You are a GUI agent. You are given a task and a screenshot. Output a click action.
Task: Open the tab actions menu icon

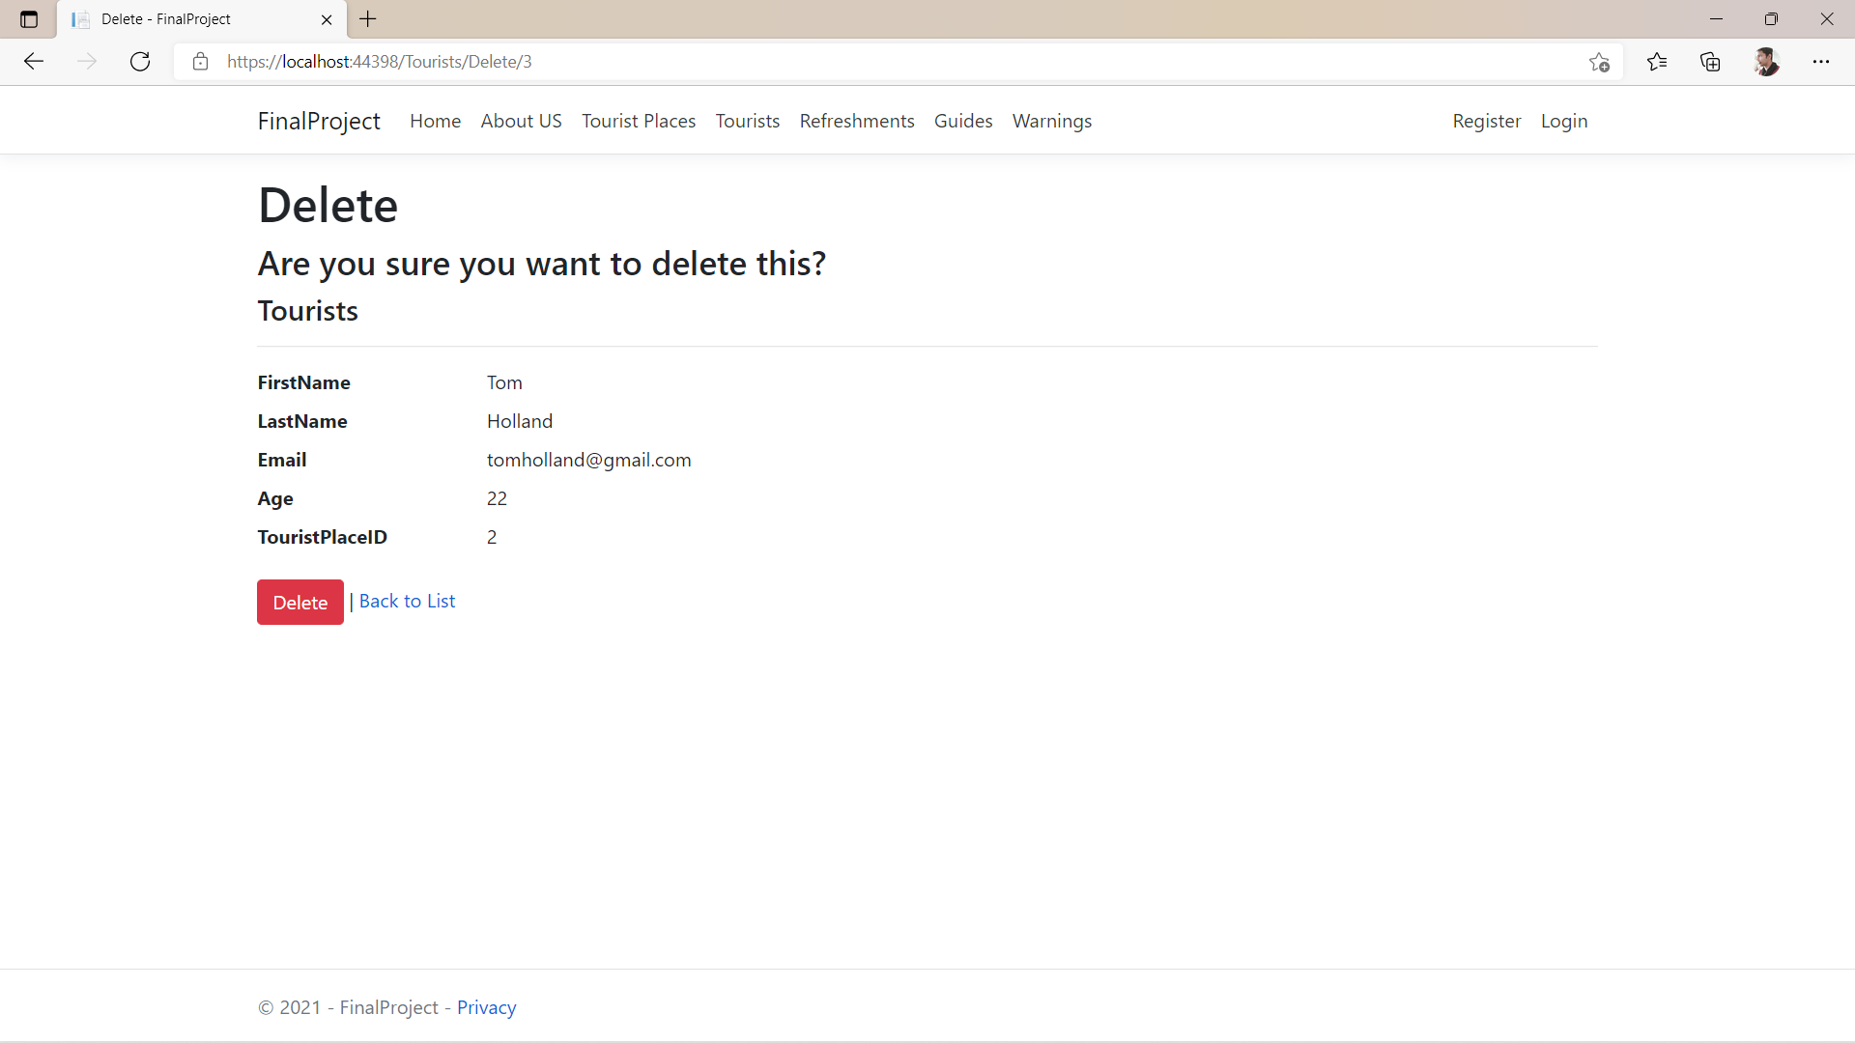[28, 18]
